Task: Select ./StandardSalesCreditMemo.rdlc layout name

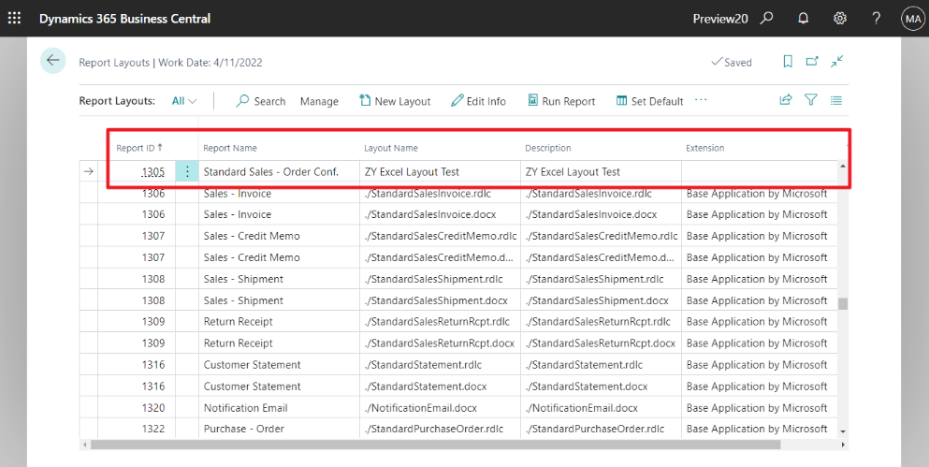Action: [440, 236]
